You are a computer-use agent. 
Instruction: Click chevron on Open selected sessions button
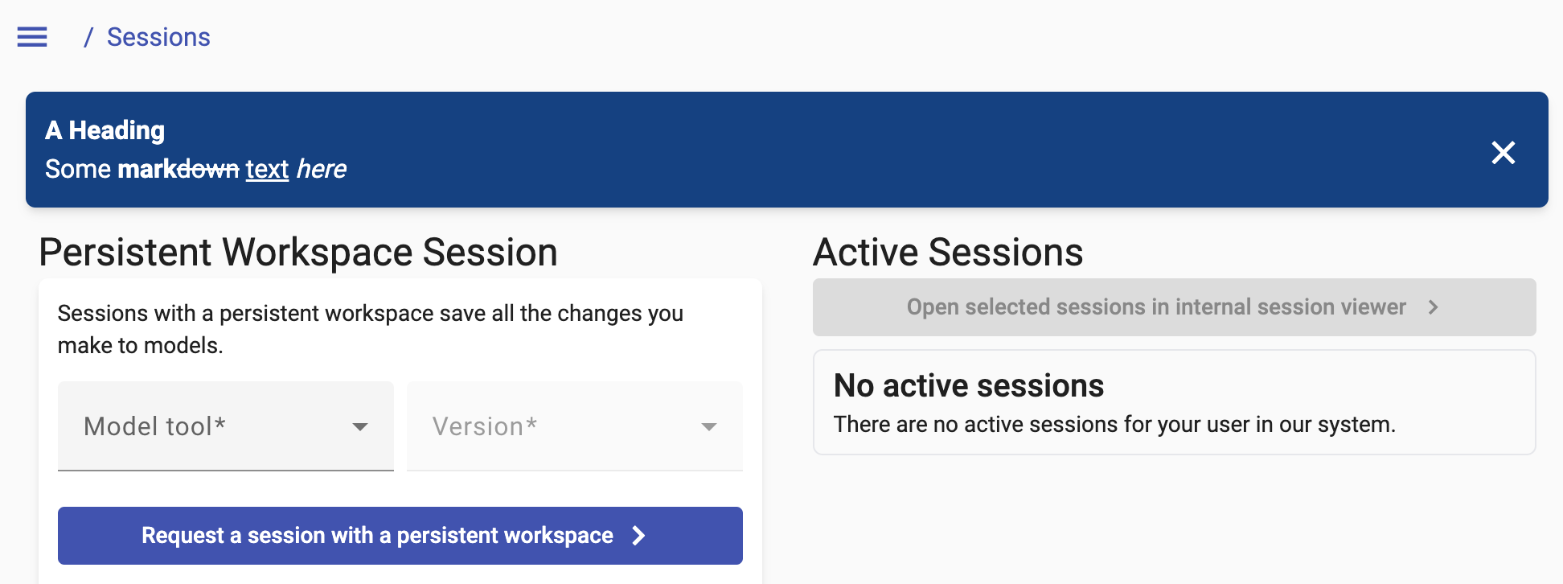(1433, 307)
